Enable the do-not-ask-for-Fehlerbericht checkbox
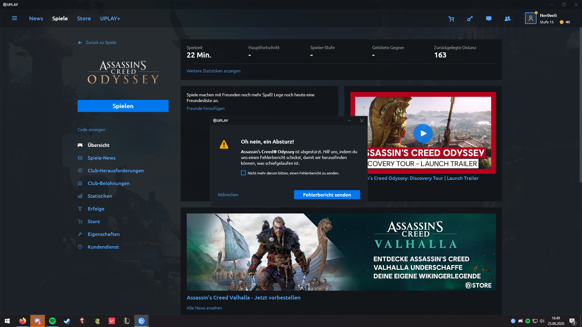Image resolution: width=582 pixels, height=327 pixels. tap(243, 173)
